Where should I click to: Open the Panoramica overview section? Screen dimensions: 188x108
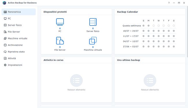pos(19,12)
